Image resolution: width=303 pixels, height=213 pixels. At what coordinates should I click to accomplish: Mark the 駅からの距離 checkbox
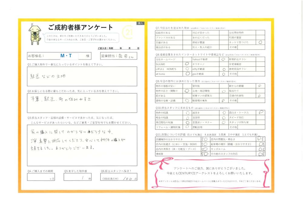click(x=260, y=86)
